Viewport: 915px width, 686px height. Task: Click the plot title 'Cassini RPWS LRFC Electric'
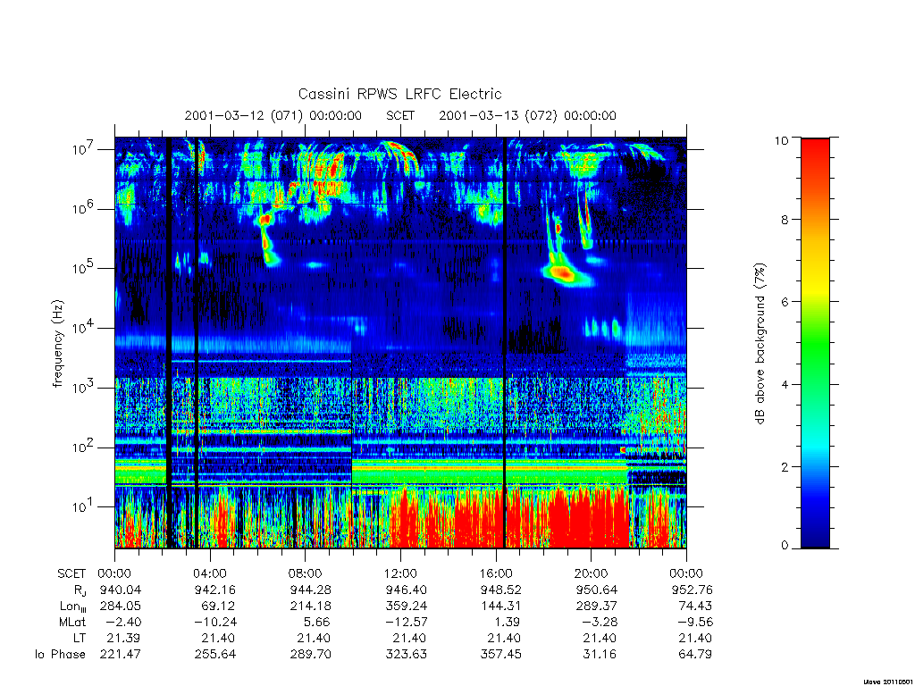pos(399,94)
